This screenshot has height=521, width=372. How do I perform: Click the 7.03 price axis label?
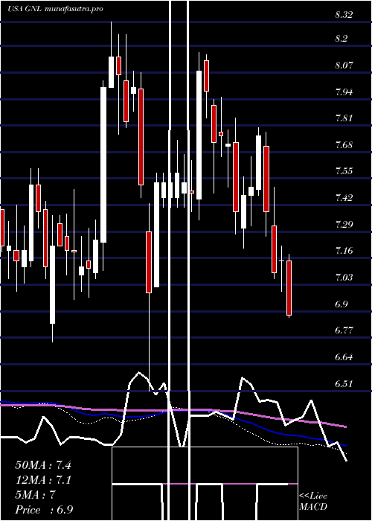coord(344,277)
